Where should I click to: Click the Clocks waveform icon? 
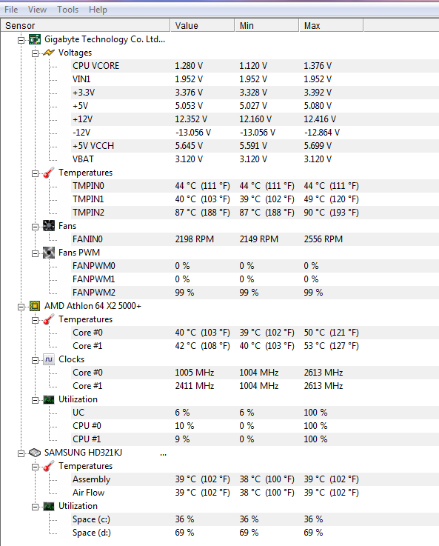pos(49,359)
